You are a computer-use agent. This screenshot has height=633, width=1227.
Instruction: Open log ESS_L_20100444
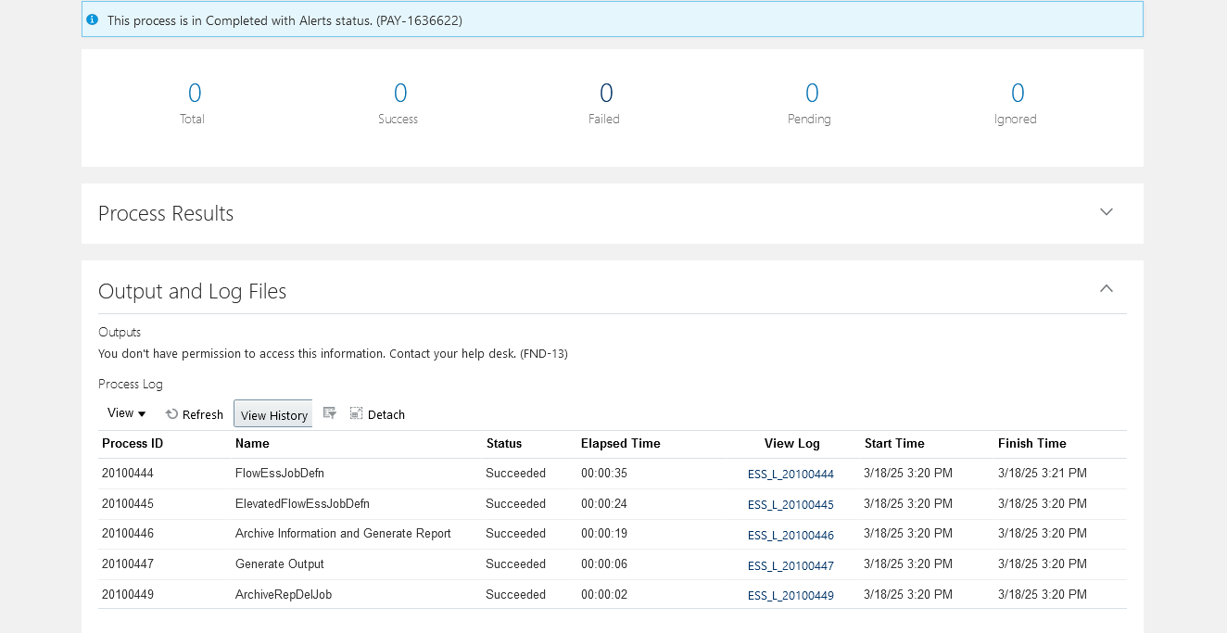click(x=791, y=475)
